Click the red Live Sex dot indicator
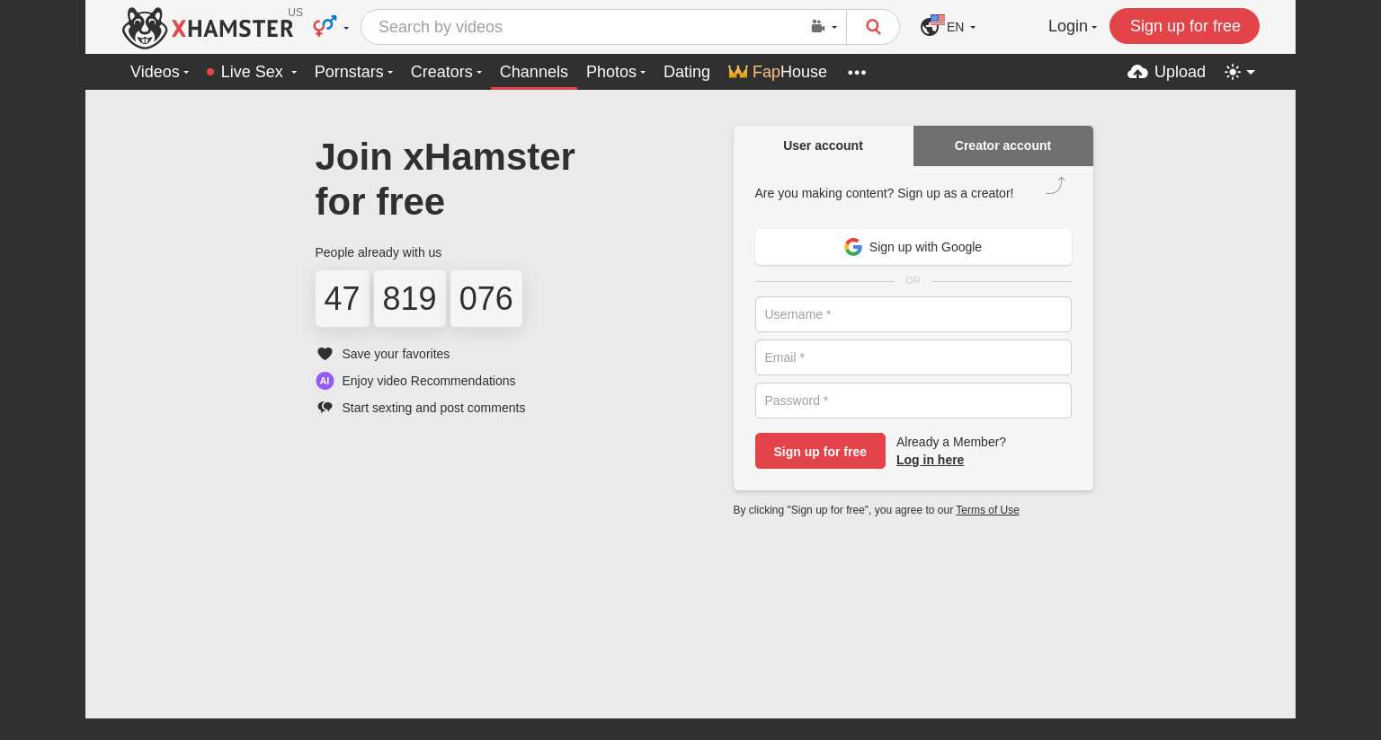The height and width of the screenshot is (740, 1381). pos(210,72)
